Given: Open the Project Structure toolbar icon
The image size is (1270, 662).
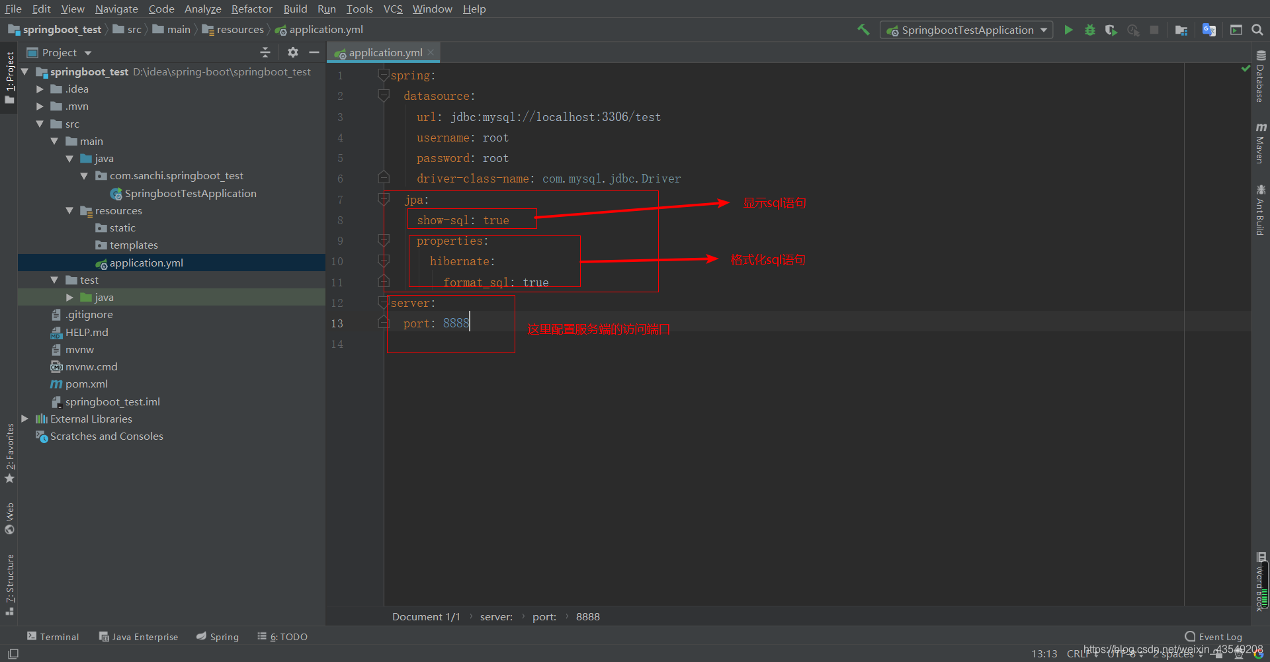Looking at the screenshot, I should 1181,30.
